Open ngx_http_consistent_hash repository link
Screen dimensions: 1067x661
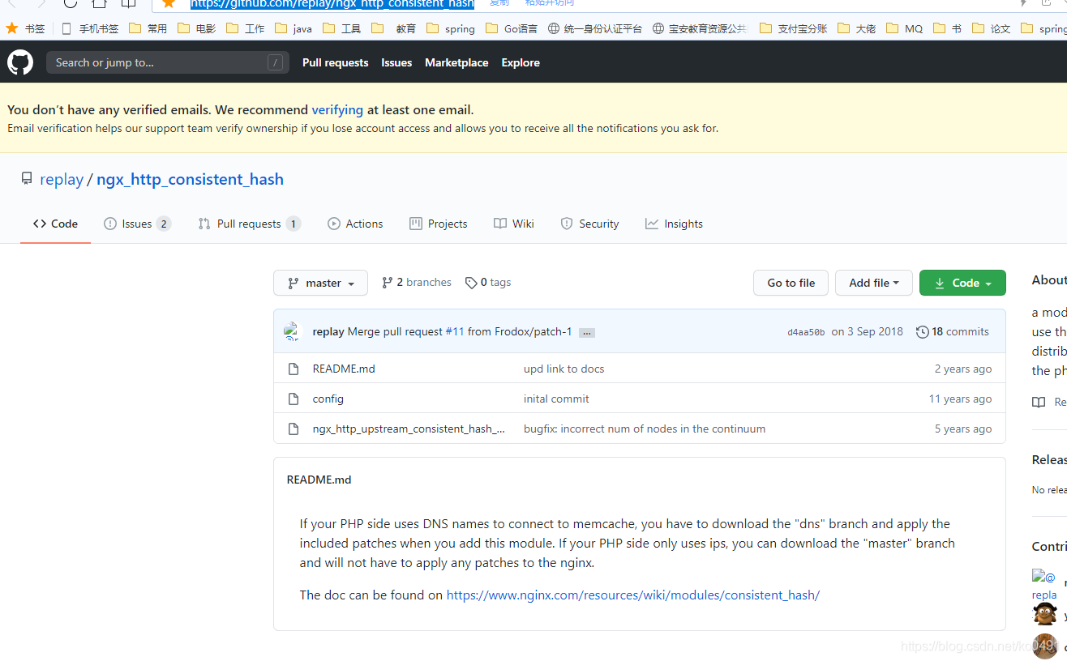pyautogui.click(x=190, y=179)
